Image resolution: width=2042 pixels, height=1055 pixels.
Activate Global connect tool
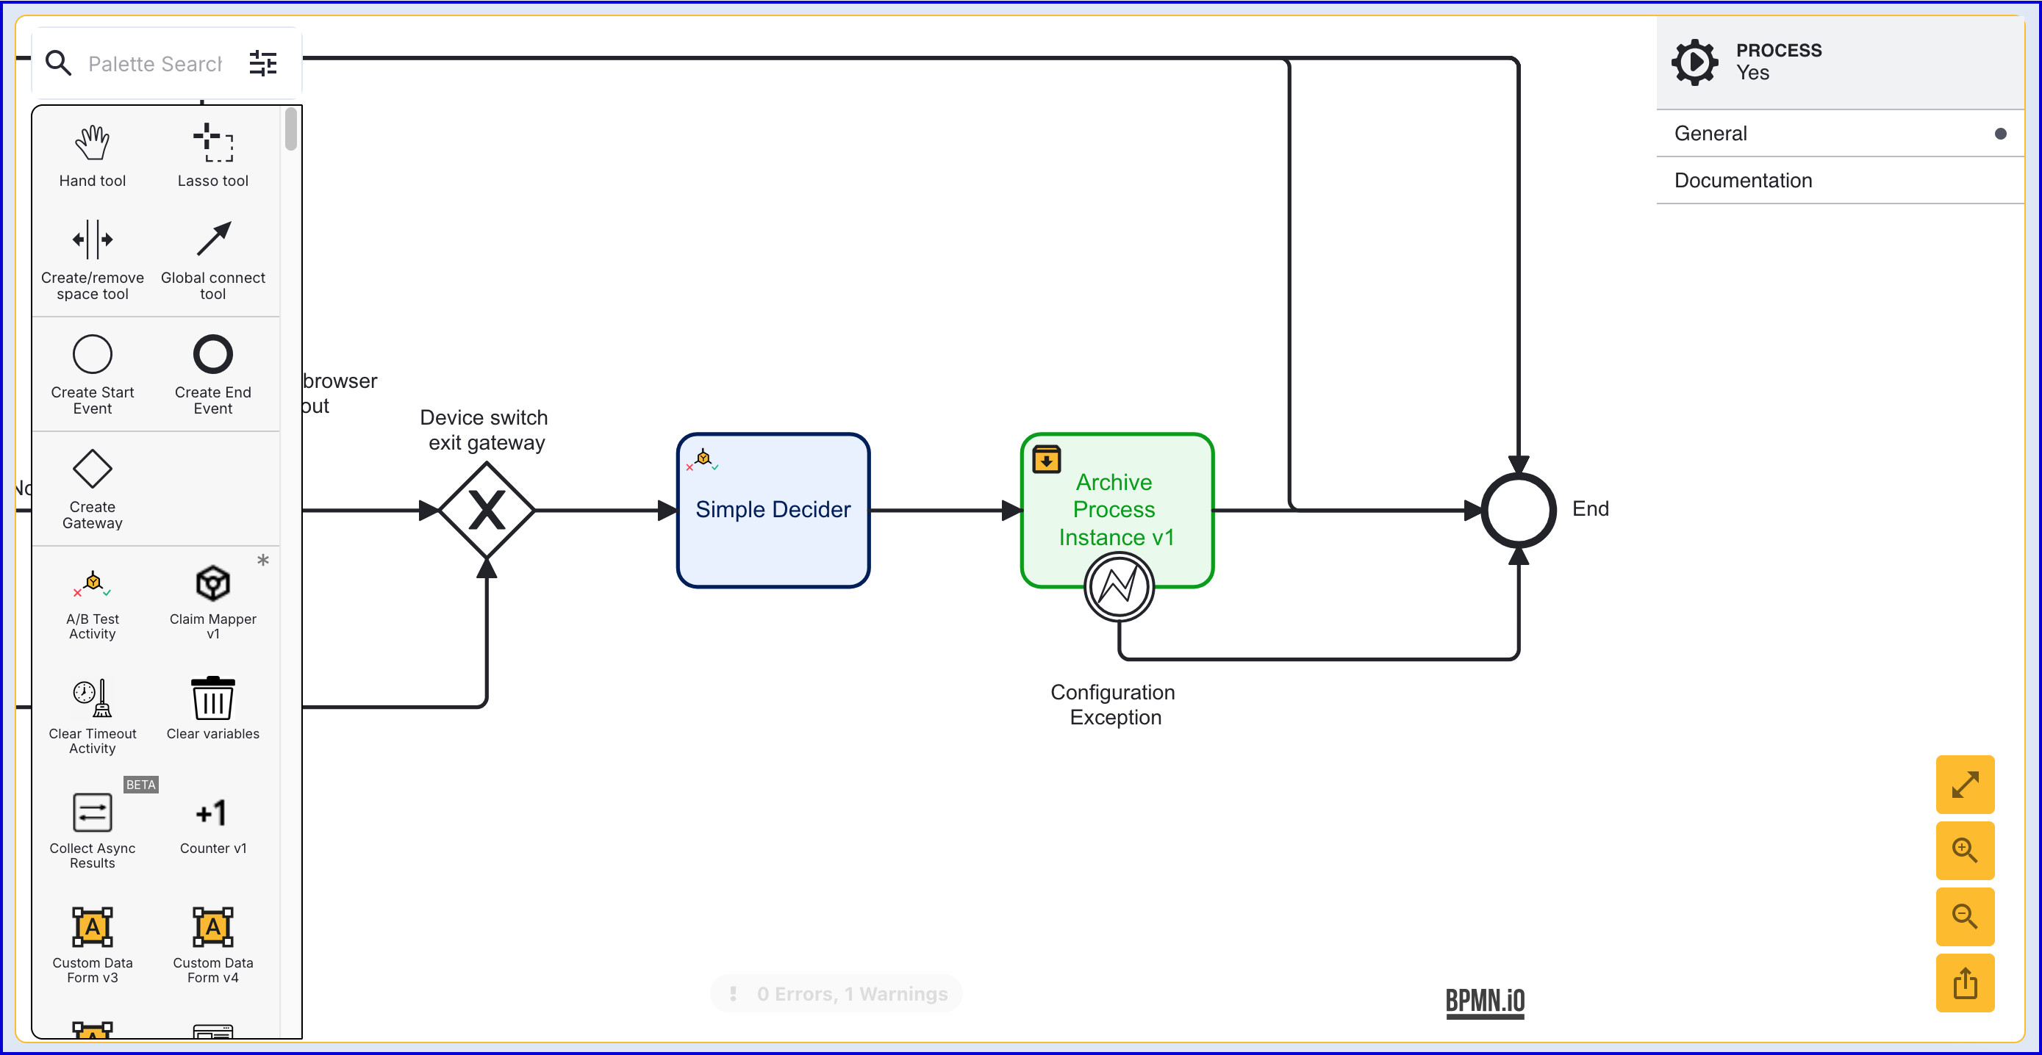tap(212, 261)
